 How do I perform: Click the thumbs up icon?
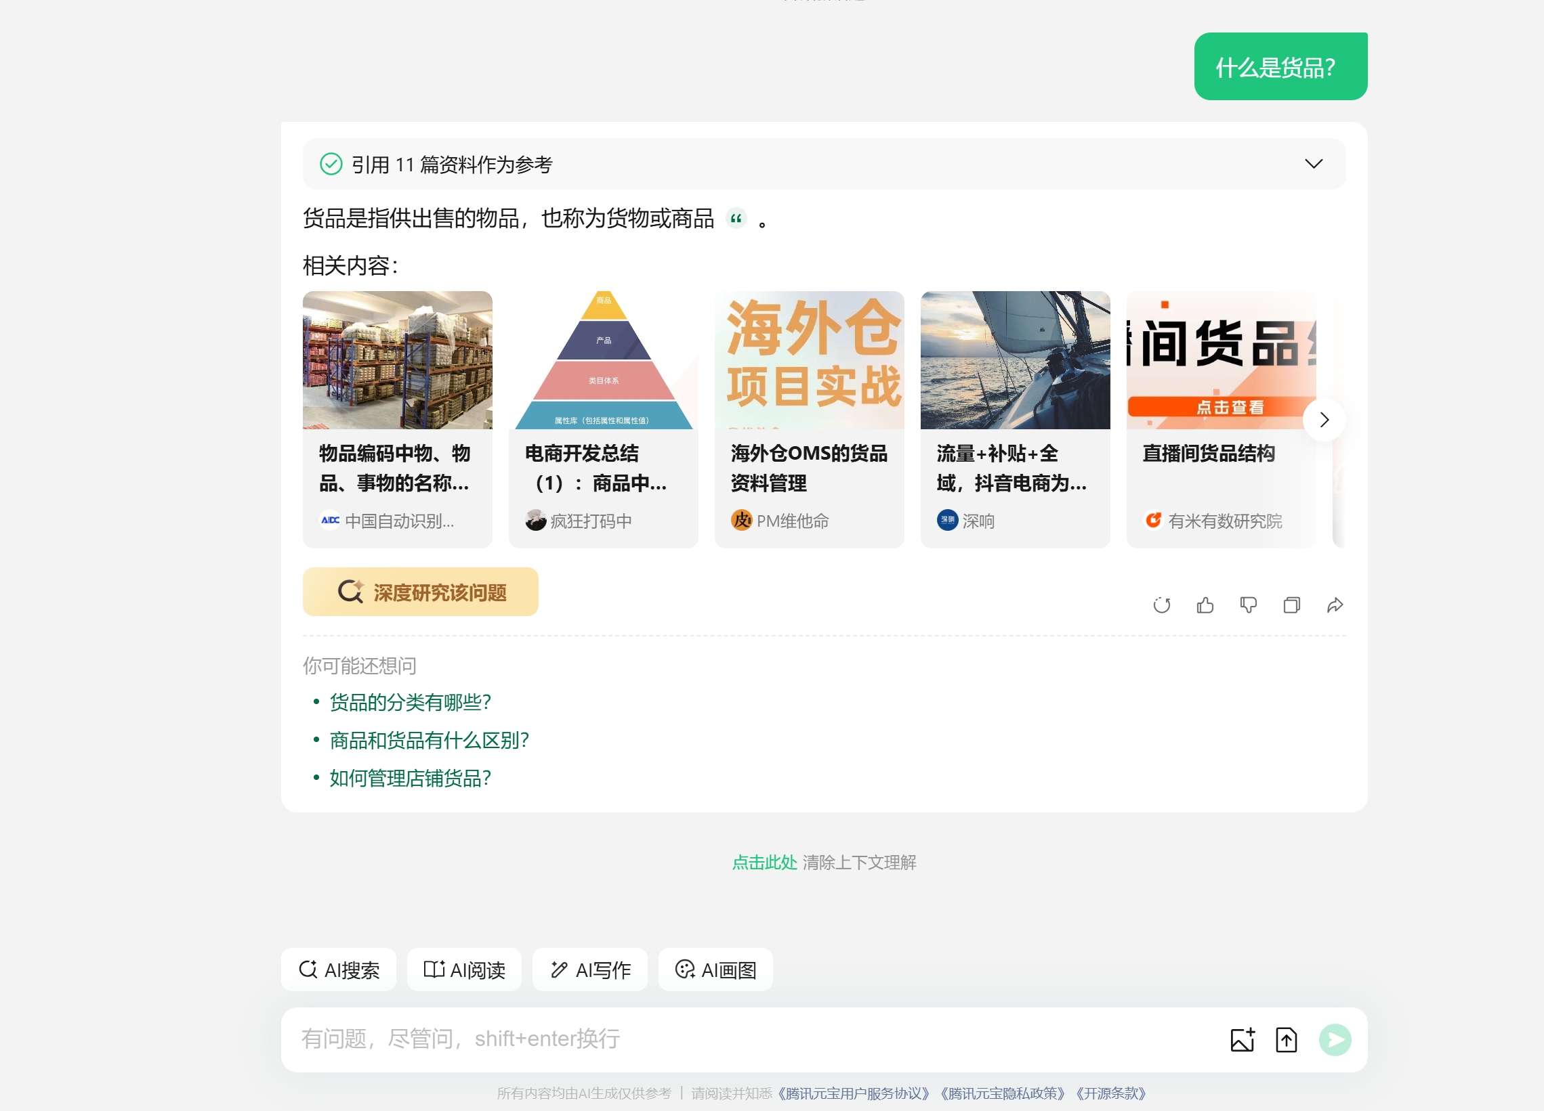click(x=1205, y=605)
